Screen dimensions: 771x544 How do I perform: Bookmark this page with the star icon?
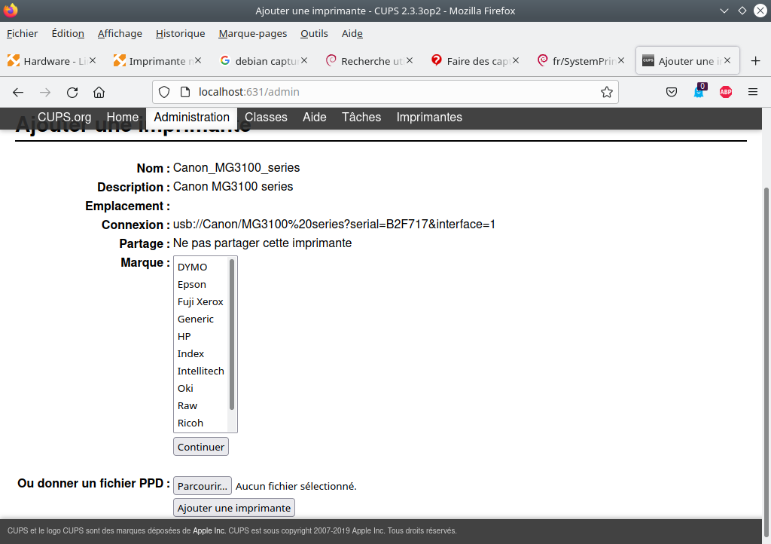pos(606,92)
